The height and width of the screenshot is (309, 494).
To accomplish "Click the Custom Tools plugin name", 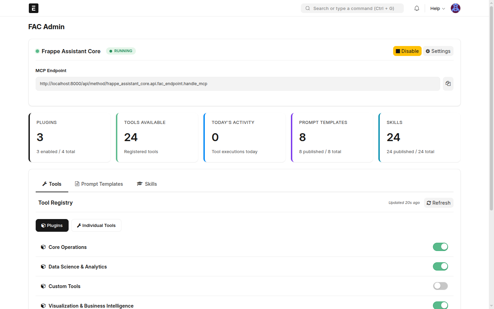I will coord(64,286).
